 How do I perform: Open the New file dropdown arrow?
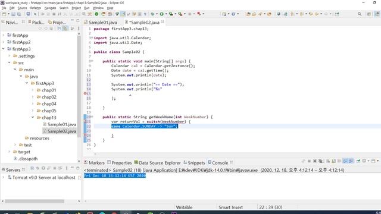pyautogui.click(x=8, y=14)
